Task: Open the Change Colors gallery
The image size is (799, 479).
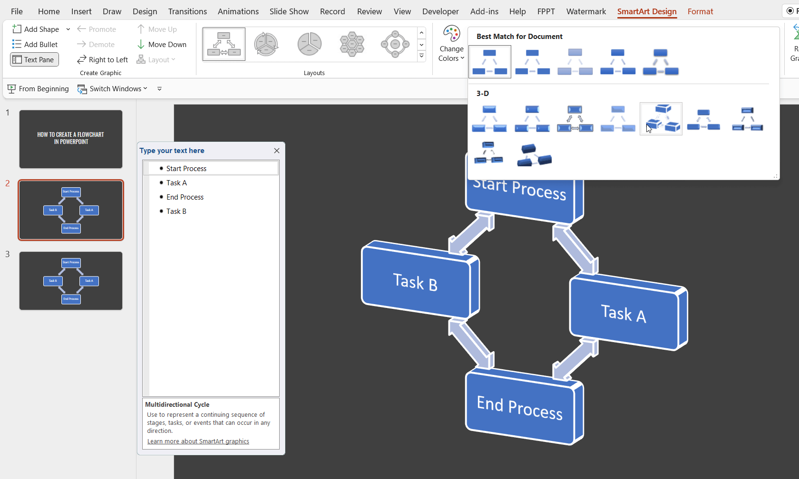Action: tap(451, 44)
